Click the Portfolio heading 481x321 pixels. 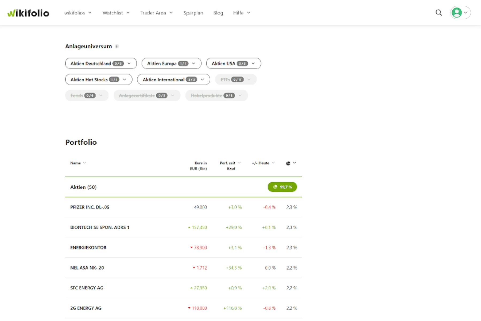[81, 142]
